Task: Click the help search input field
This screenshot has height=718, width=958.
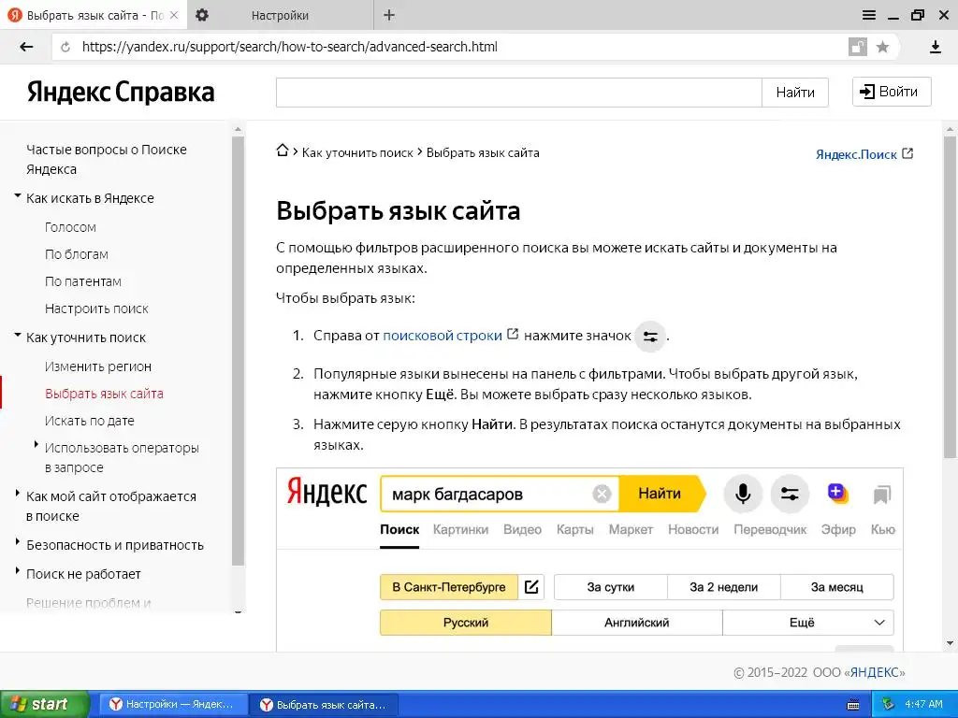Action: pyautogui.click(x=518, y=93)
